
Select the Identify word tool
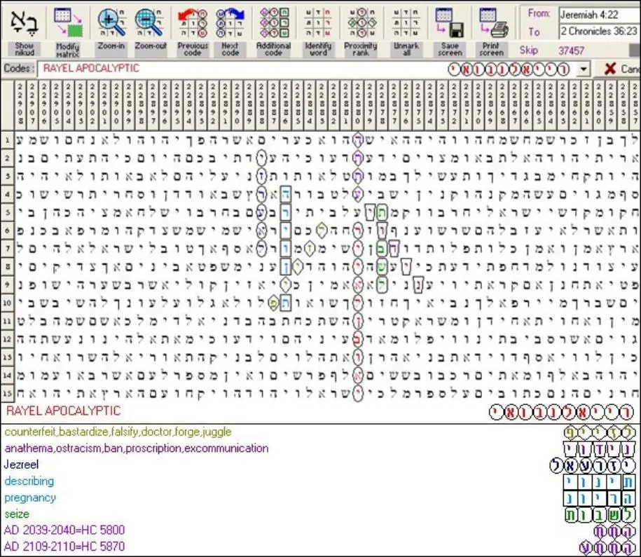(x=318, y=22)
